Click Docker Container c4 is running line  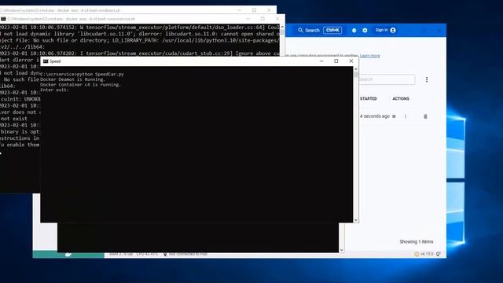point(80,85)
